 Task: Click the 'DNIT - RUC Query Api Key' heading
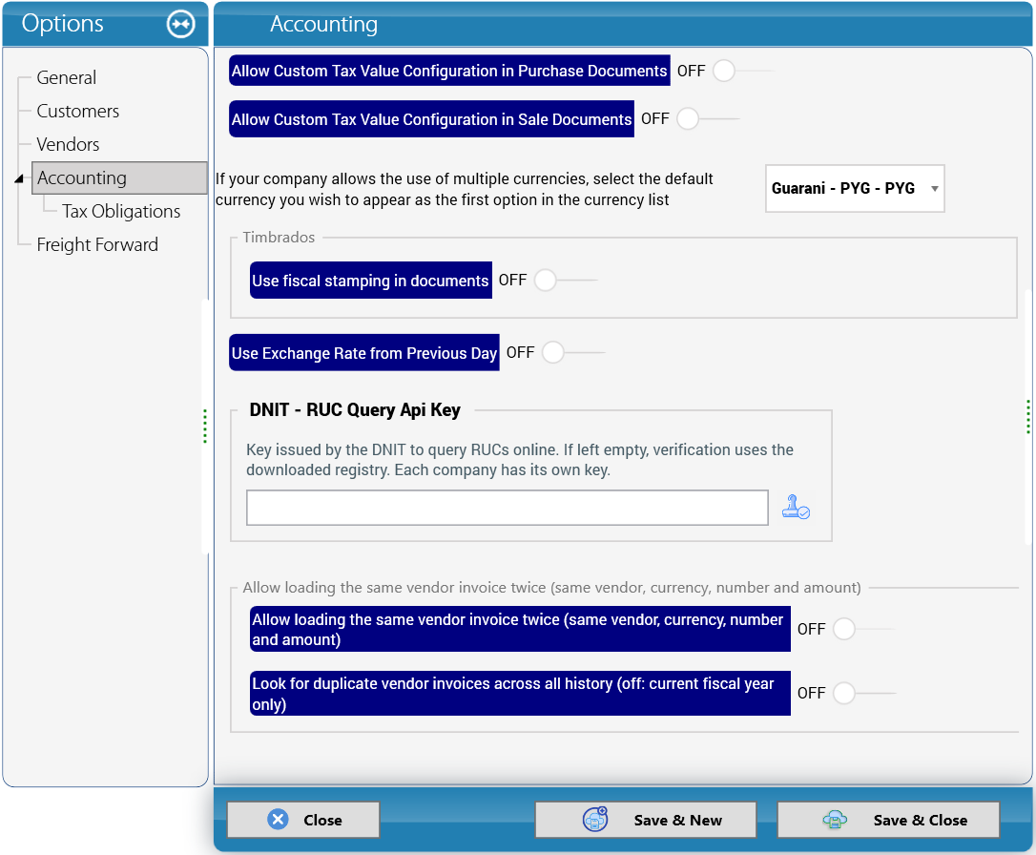coord(355,409)
